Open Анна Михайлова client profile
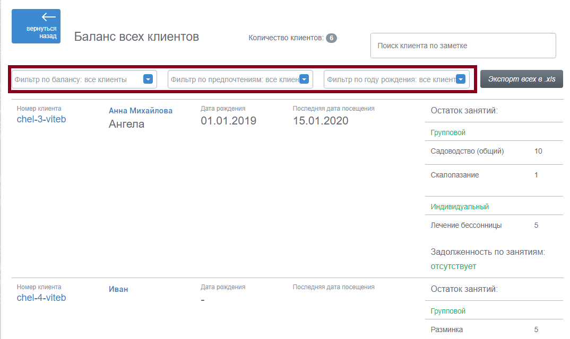The height and width of the screenshot is (339, 570). 140,111
